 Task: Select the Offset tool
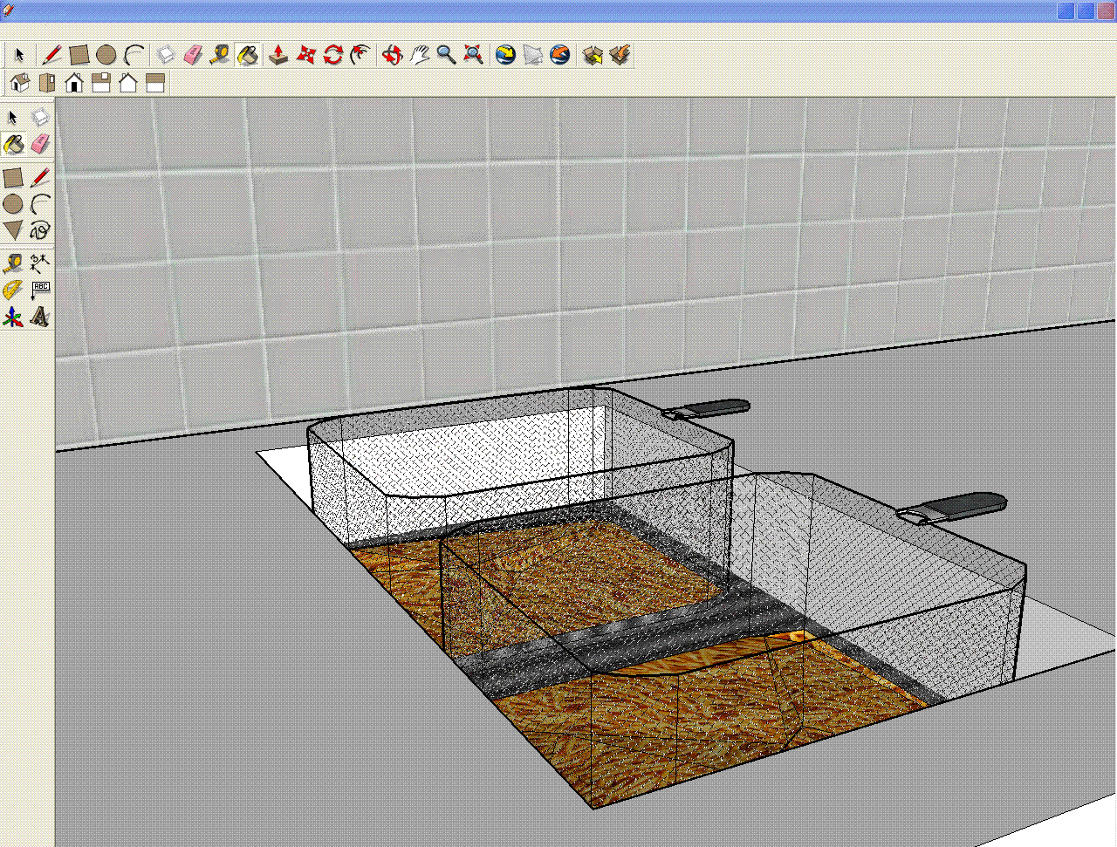(360, 55)
